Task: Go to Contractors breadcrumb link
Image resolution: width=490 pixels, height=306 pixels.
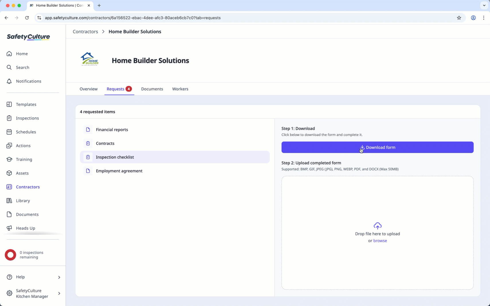Action: coord(85,32)
